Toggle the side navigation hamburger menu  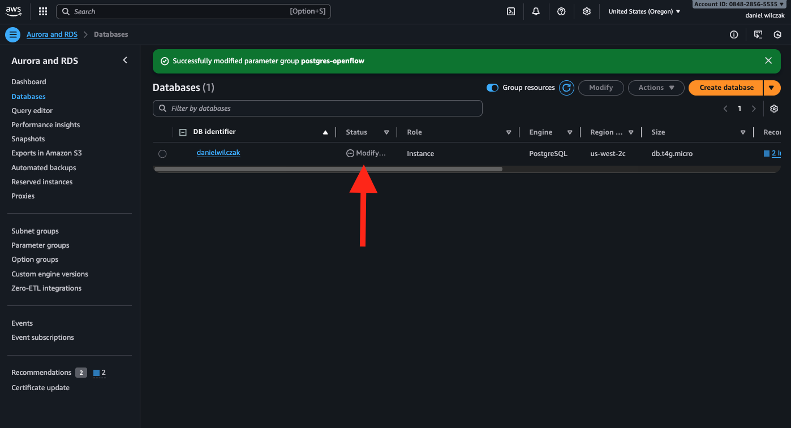click(12, 34)
